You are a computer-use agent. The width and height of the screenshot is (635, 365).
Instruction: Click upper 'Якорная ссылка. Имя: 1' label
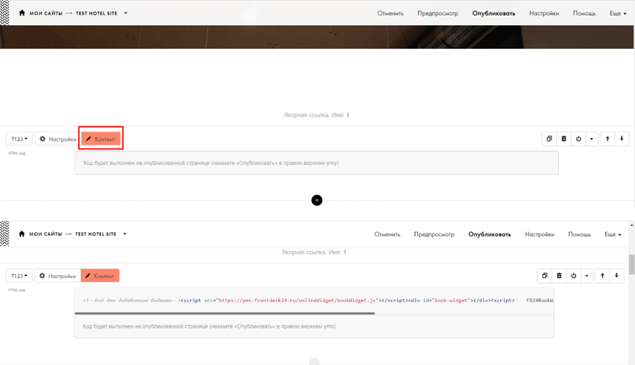tap(317, 115)
